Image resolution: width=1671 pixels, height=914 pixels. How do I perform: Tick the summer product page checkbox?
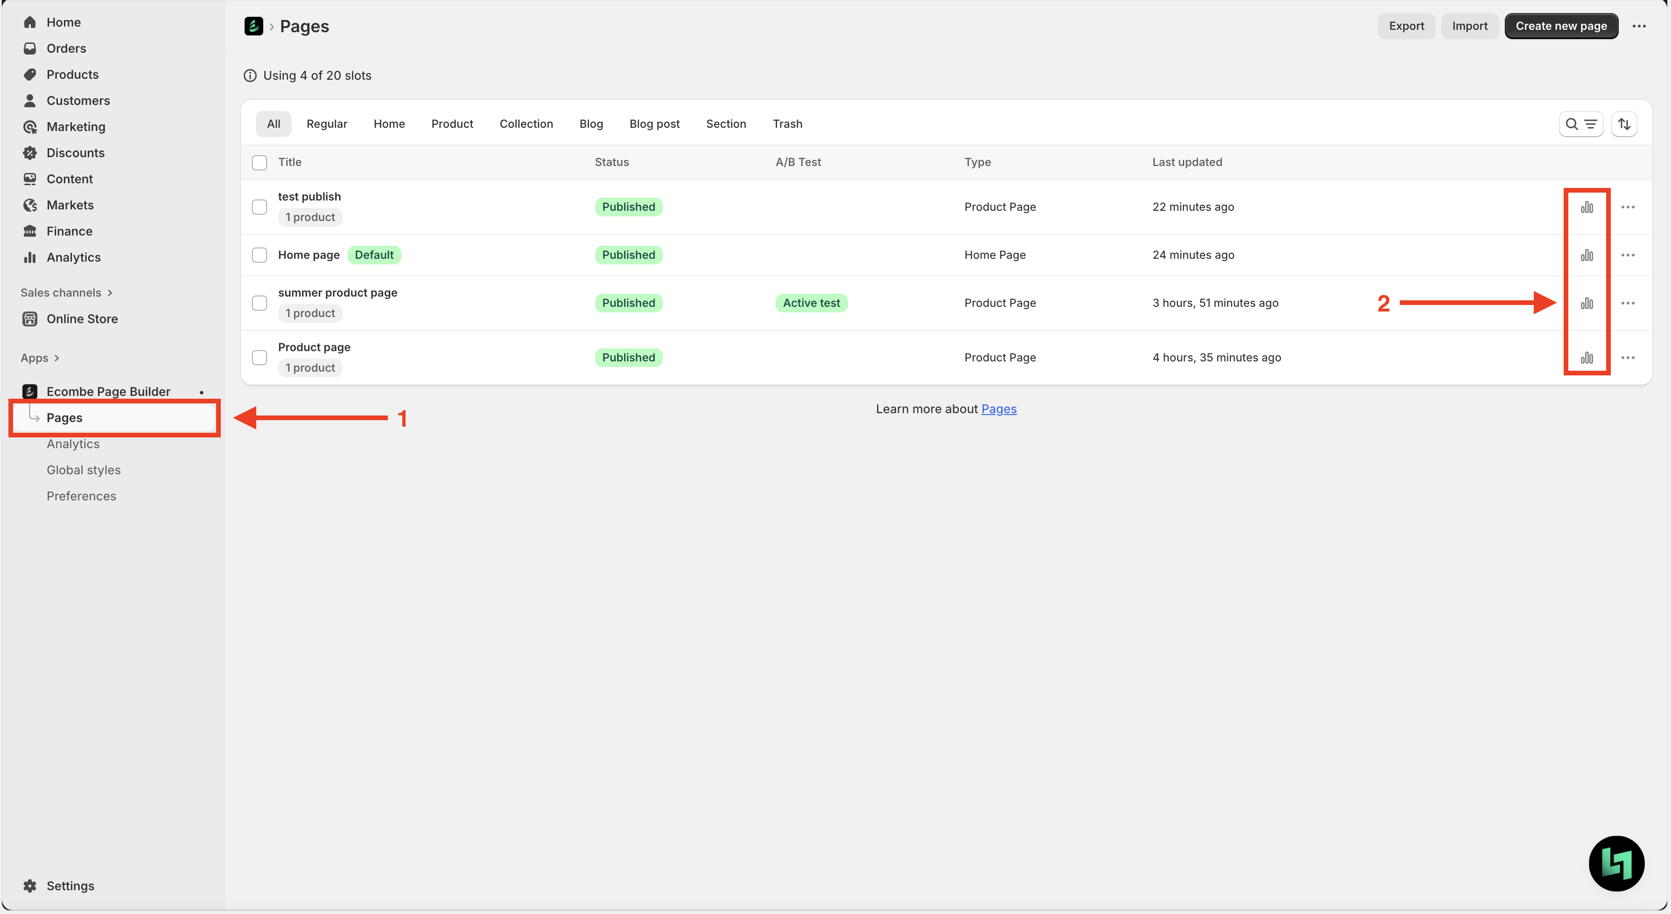pyautogui.click(x=260, y=304)
